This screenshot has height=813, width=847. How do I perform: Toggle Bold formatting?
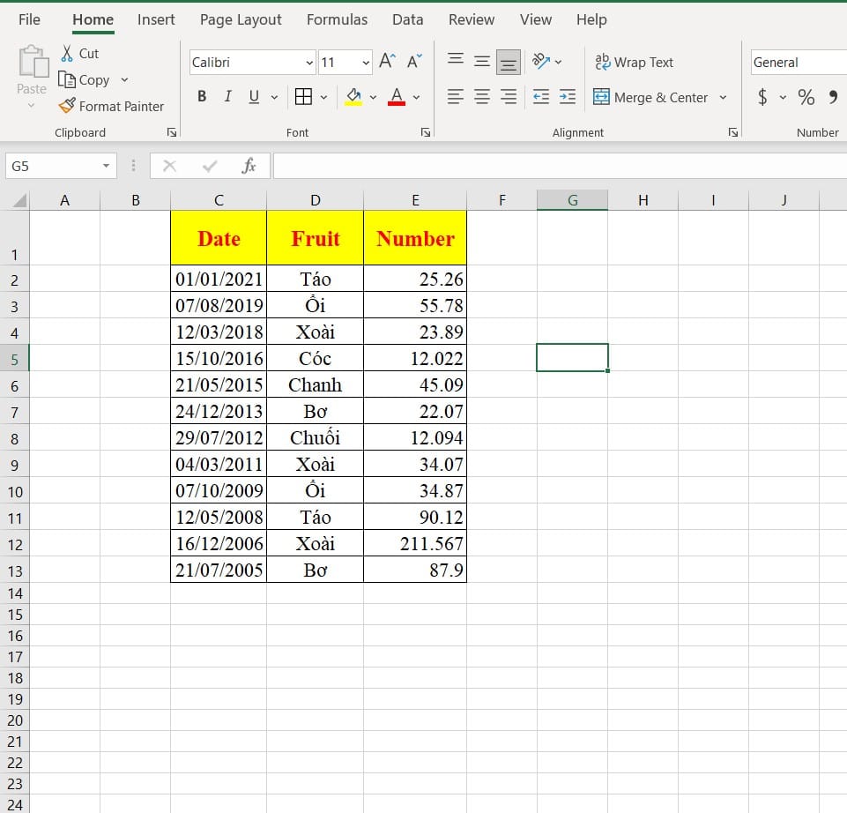pos(202,97)
